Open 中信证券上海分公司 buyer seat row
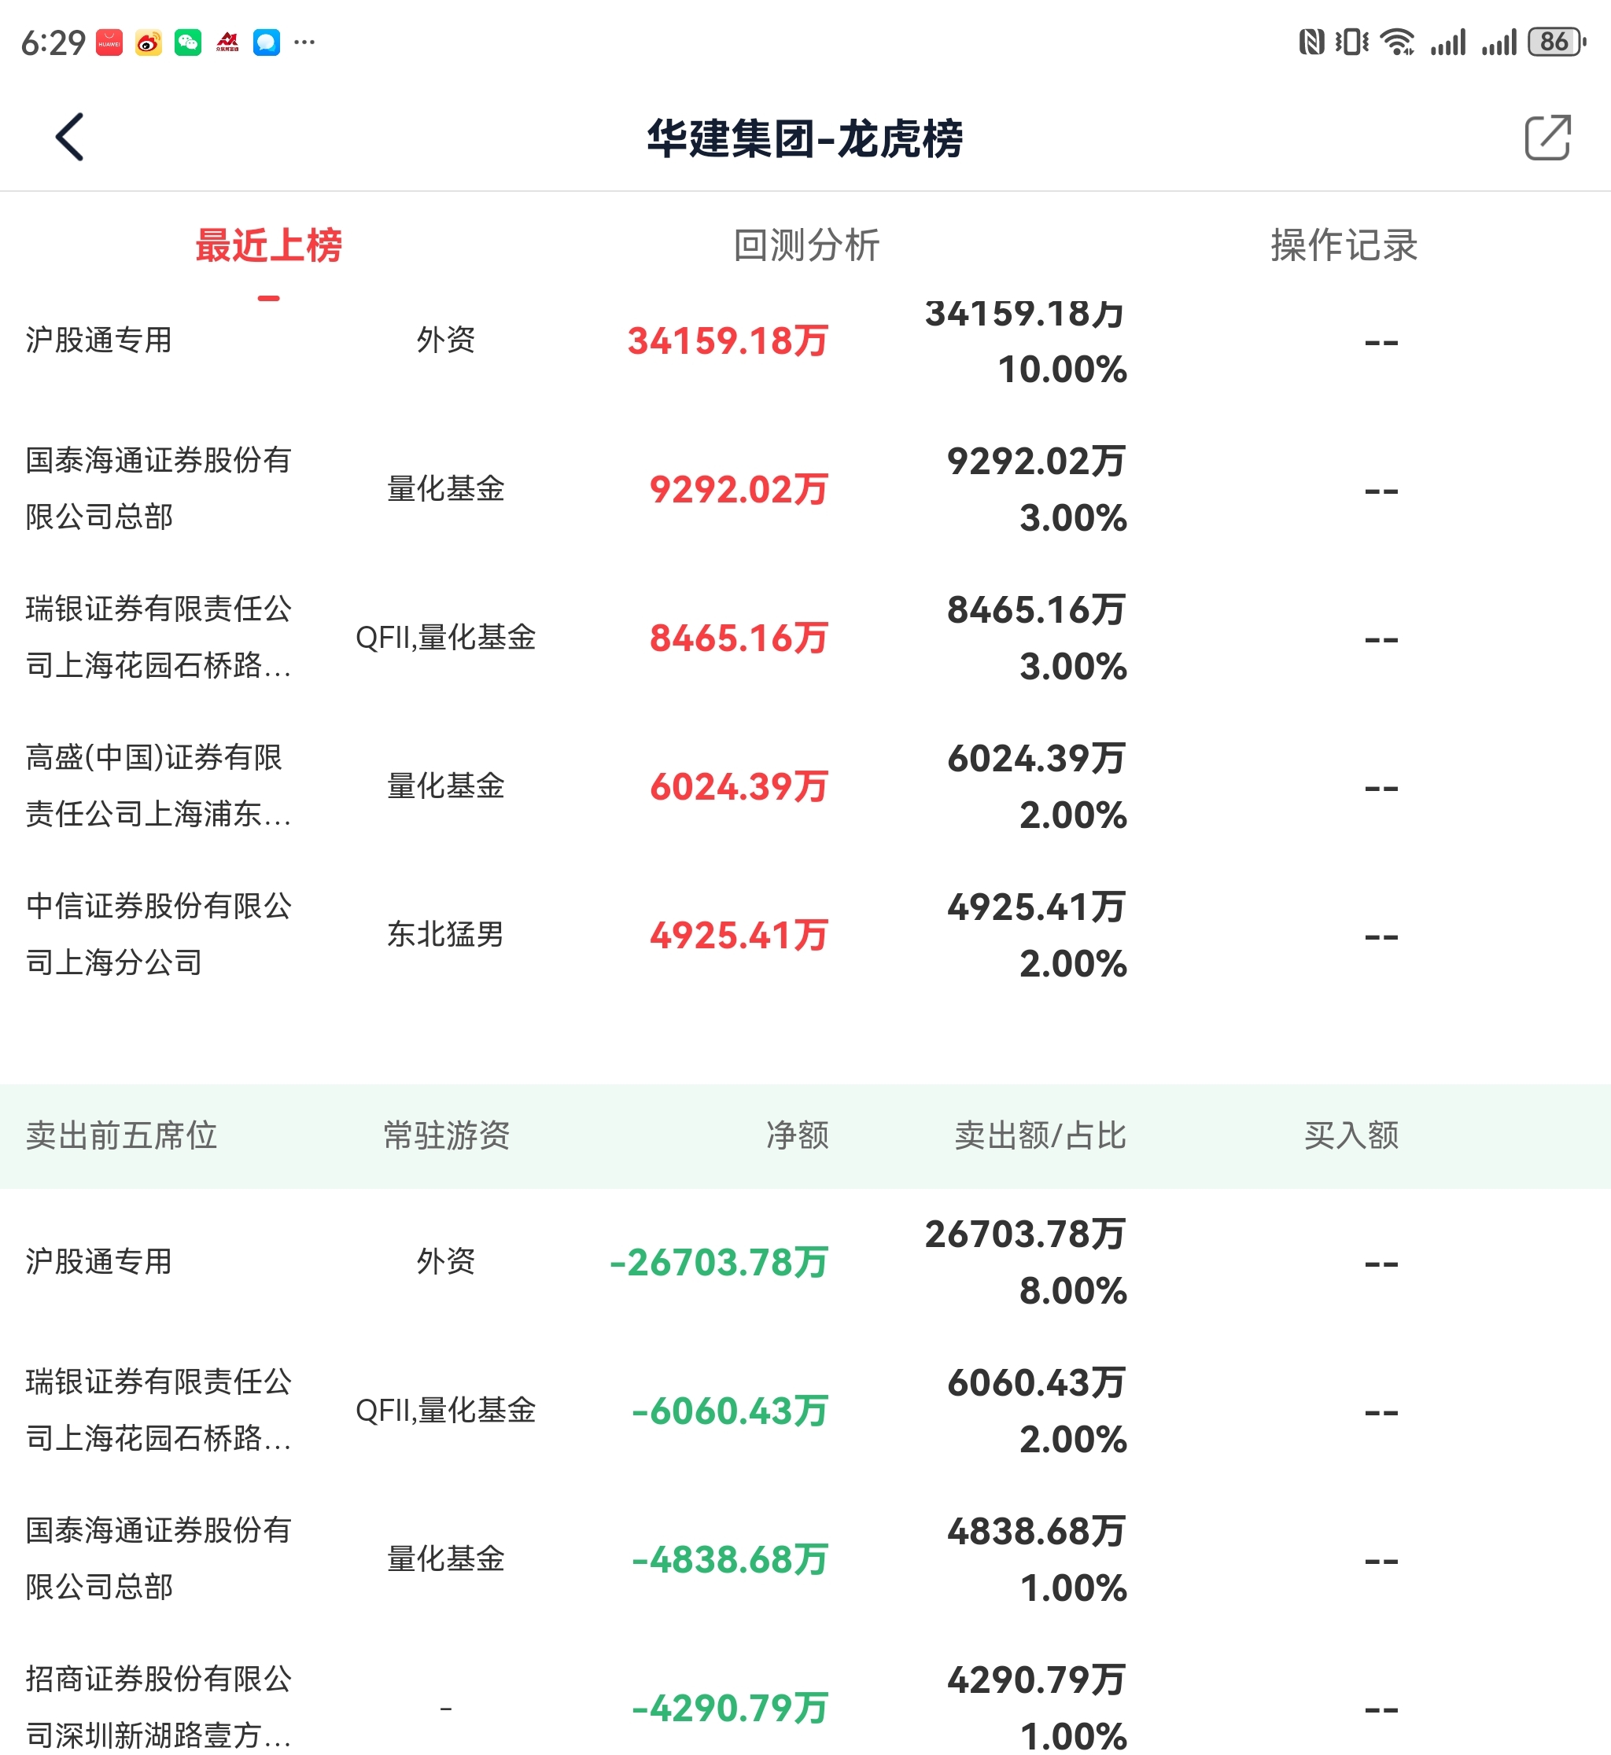Viewport: 1611px width, 1755px height. pyautogui.click(x=158, y=934)
